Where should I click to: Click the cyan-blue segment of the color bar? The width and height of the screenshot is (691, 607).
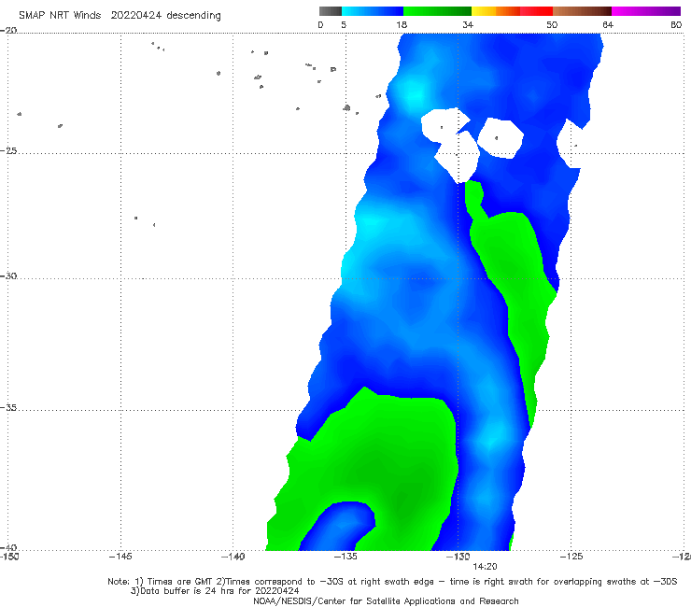click(x=373, y=11)
